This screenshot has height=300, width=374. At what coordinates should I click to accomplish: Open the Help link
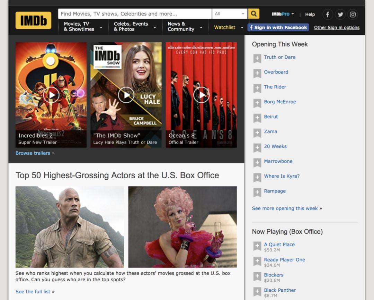(310, 14)
